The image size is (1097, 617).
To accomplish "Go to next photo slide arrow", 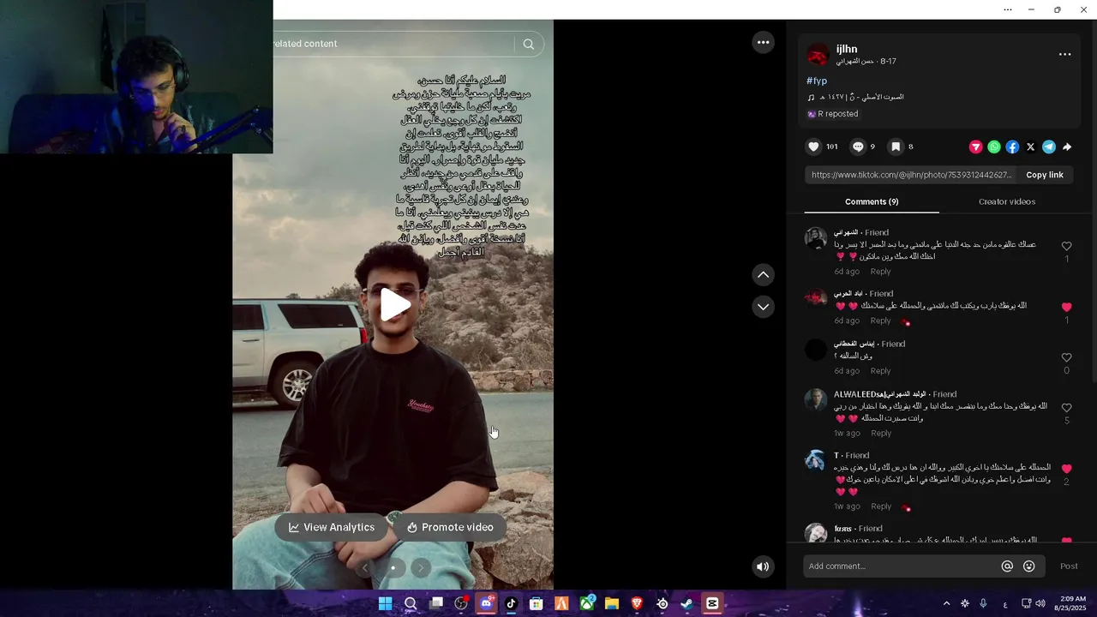I will [421, 567].
